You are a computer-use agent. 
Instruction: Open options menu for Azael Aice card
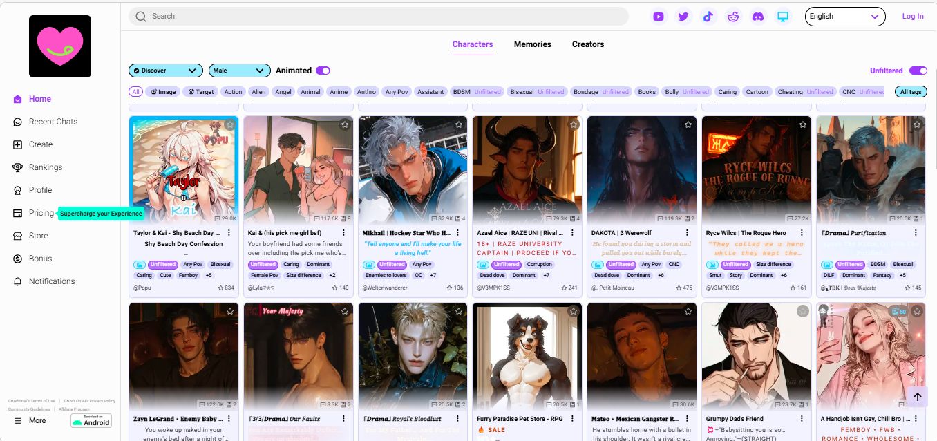[x=569, y=233]
